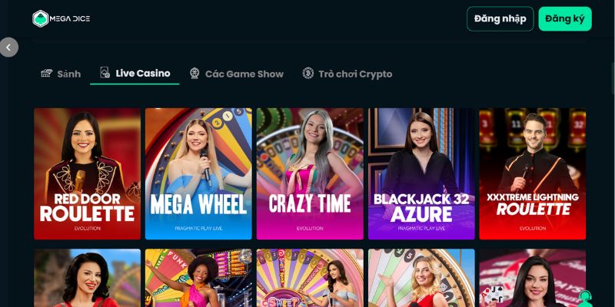Select the Sảnh lobby icon
Image resolution: width=615 pixels, height=307 pixels.
pyautogui.click(x=47, y=73)
